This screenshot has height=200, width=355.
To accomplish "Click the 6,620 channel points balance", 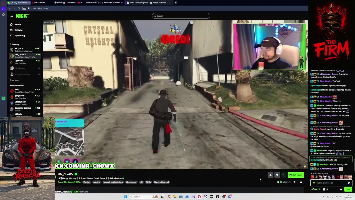I will click(x=316, y=189).
